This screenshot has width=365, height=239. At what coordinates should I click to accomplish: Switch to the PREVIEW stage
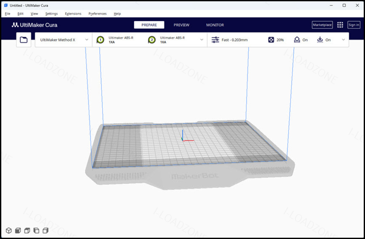coord(182,25)
